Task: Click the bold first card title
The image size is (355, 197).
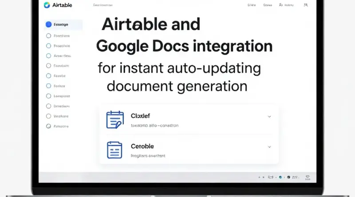Action: pos(140,116)
